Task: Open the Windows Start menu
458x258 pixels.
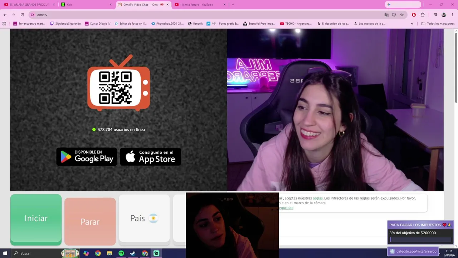Action: click(5, 253)
